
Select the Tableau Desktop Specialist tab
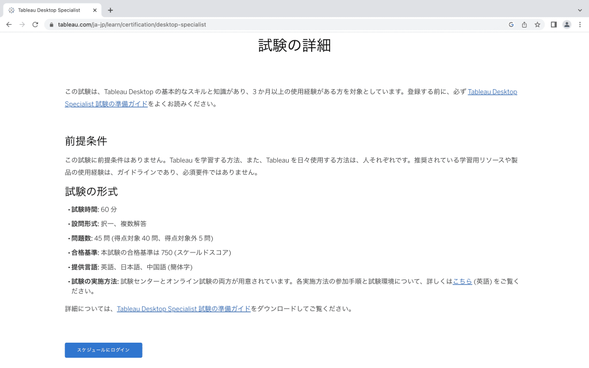(x=52, y=10)
